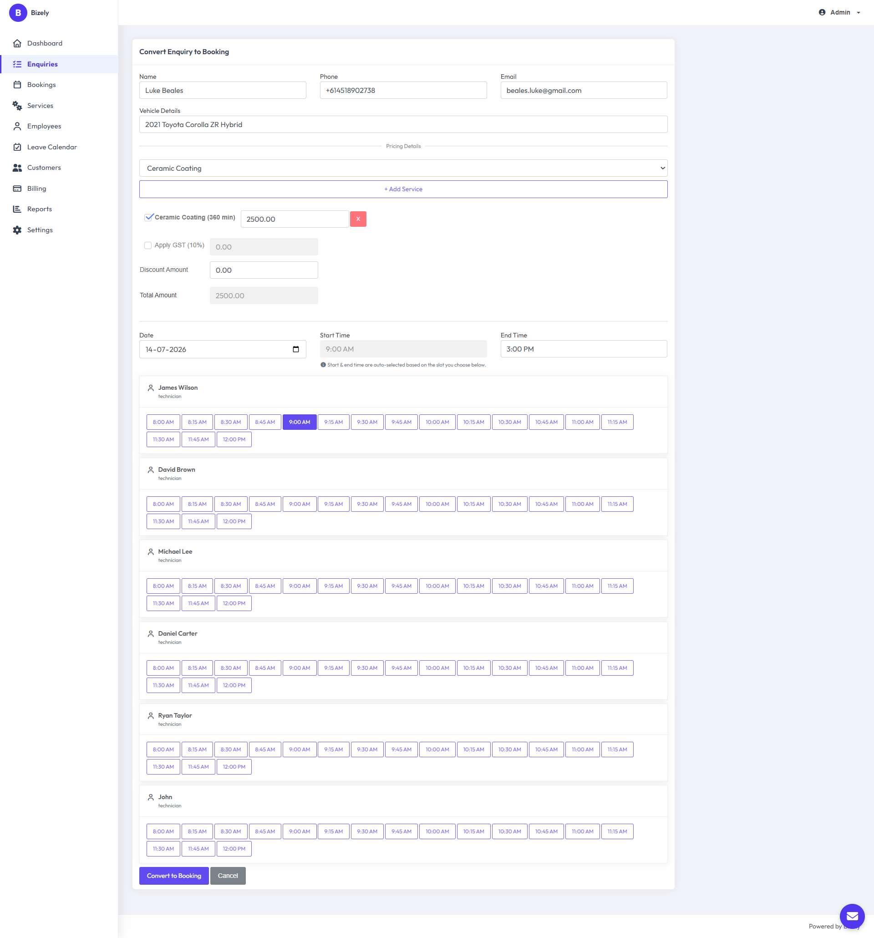Open the Employees menu item
The height and width of the screenshot is (938, 874).
[x=44, y=127]
